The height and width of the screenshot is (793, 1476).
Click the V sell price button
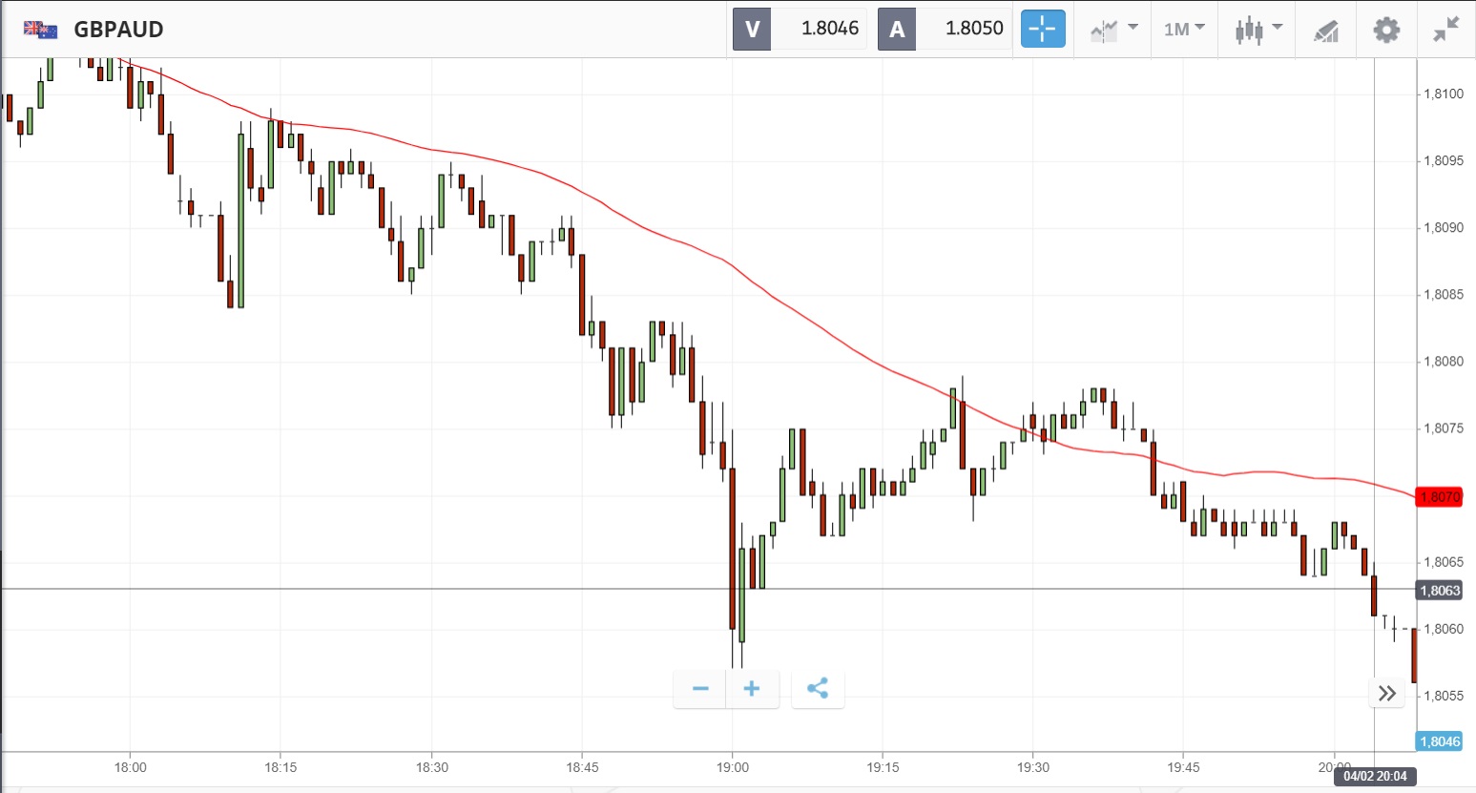(800, 29)
